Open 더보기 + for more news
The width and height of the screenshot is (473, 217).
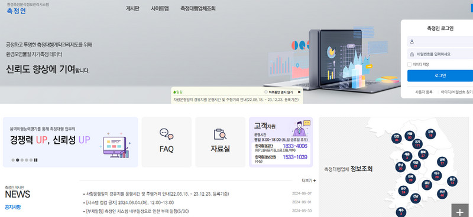click(309, 180)
